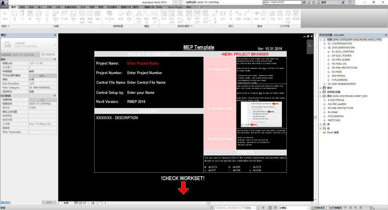Image resolution: width=388 pixels, height=210 pixels.
Task: Open the Favorites star icon
Action: click(314, 3)
